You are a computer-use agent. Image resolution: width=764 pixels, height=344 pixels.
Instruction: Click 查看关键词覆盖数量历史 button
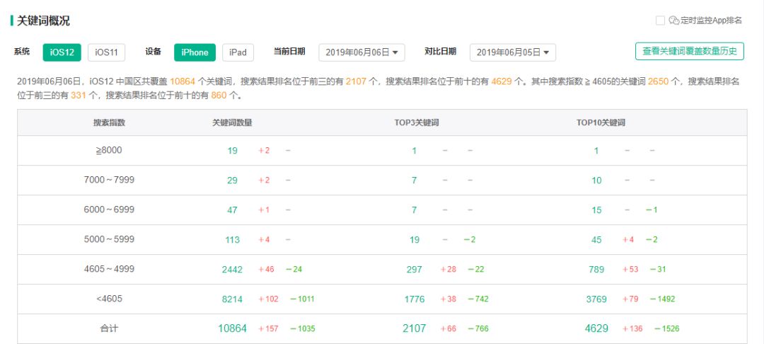pyautogui.click(x=689, y=51)
